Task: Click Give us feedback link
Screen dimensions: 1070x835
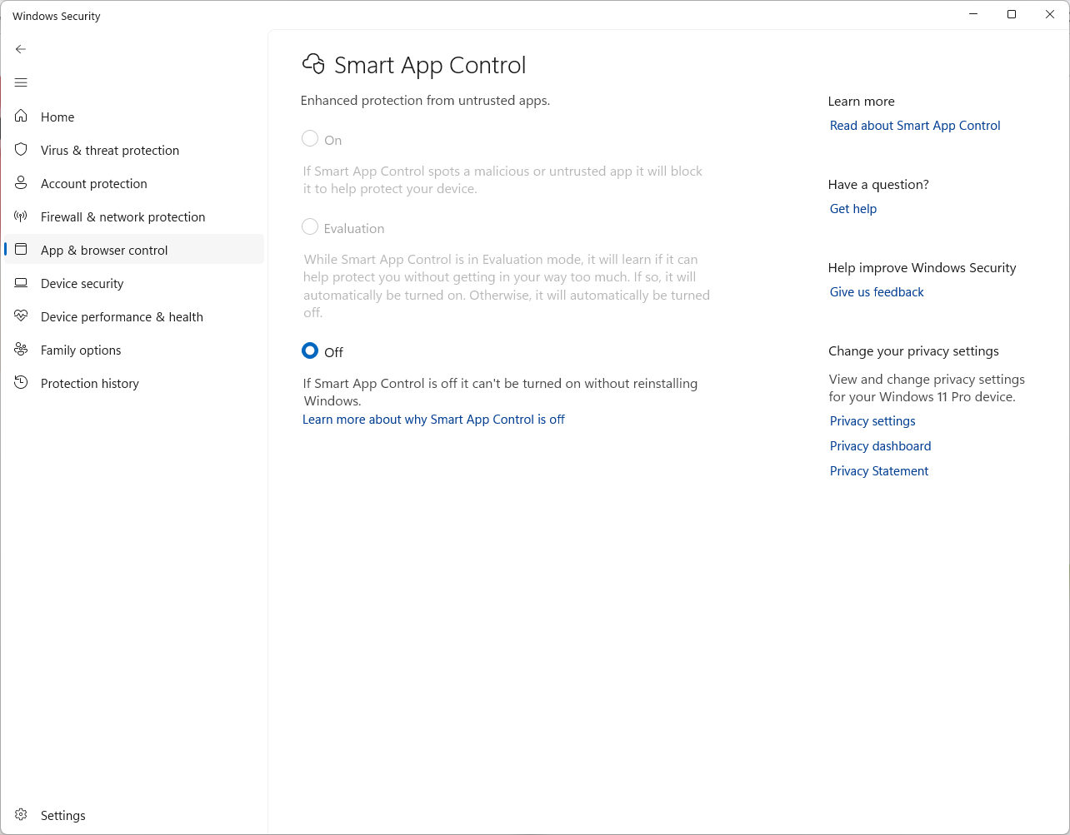Action: coord(877,292)
